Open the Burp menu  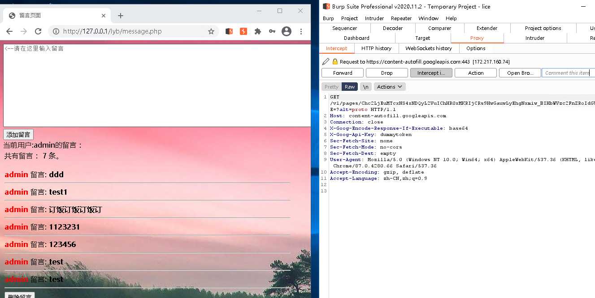pyautogui.click(x=328, y=18)
